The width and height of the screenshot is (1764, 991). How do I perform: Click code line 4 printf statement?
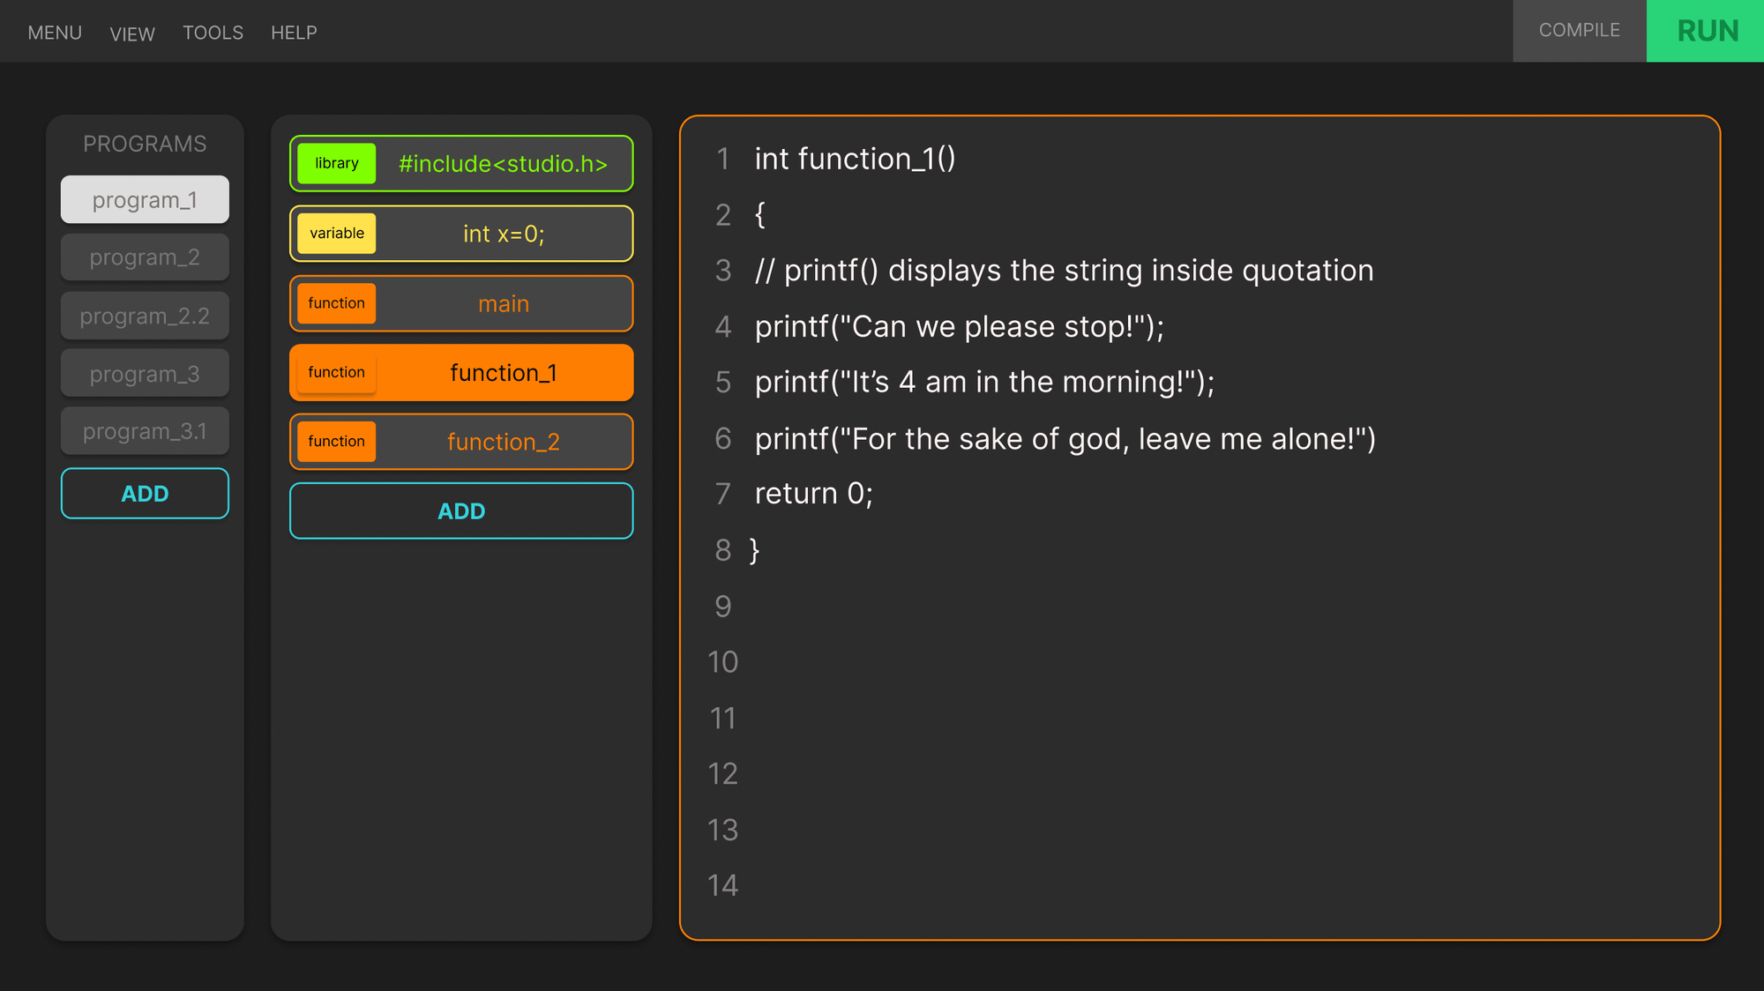click(959, 327)
